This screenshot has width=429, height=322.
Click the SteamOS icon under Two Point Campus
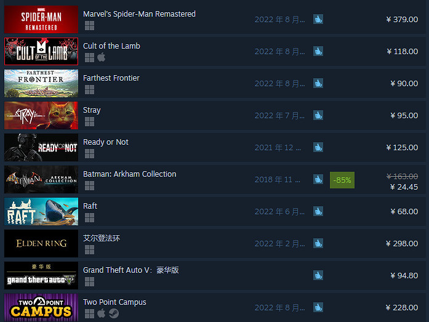pyautogui.click(x=114, y=313)
